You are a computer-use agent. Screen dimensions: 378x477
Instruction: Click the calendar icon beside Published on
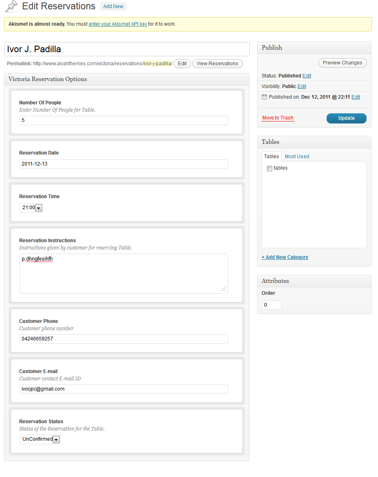pyautogui.click(x=264, y=97)
